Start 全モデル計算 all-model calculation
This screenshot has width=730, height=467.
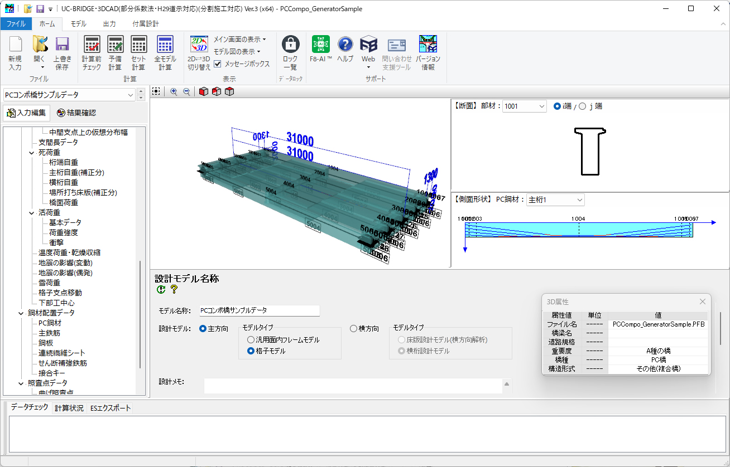pyautogui.click(x=165, y=53)
